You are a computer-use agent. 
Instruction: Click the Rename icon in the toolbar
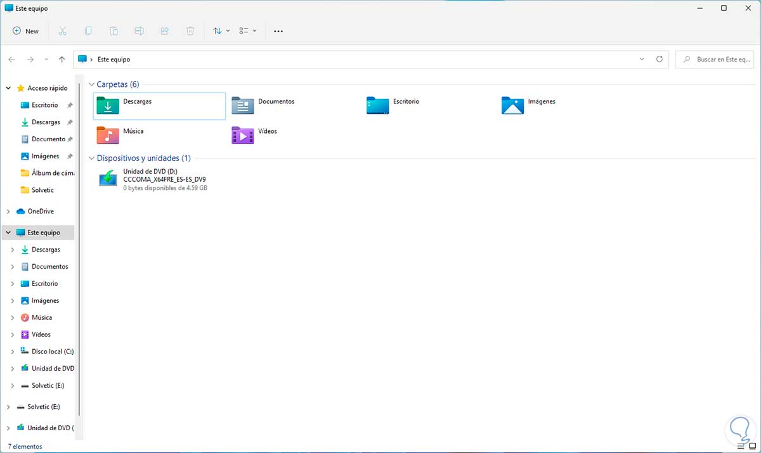point(139,31)
